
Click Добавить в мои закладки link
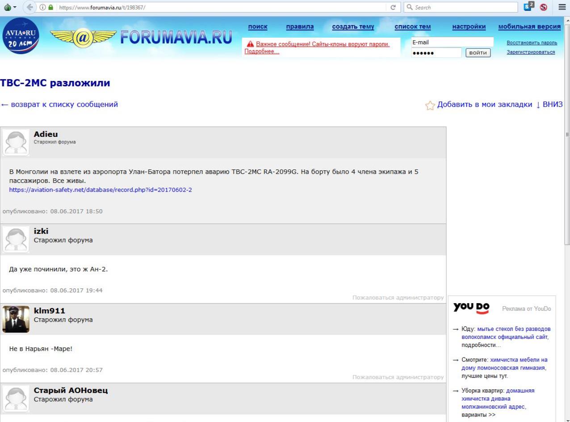click(x=485, y=105)
